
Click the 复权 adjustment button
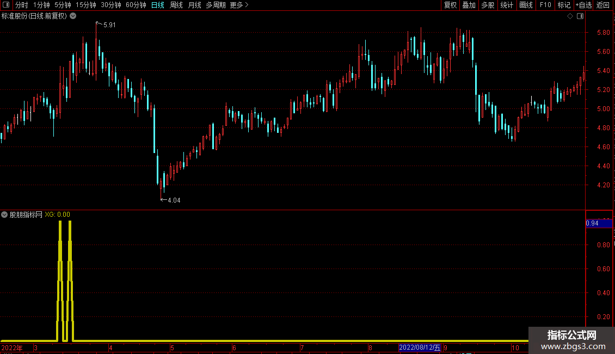450,5
